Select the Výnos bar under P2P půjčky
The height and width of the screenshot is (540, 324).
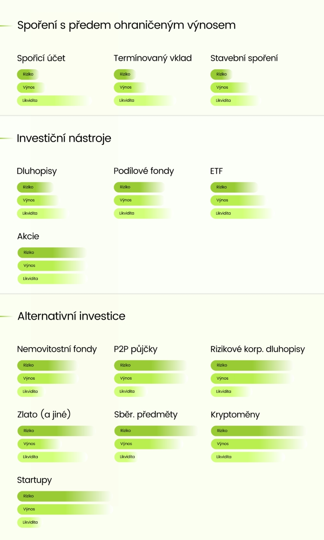(149, 379)
